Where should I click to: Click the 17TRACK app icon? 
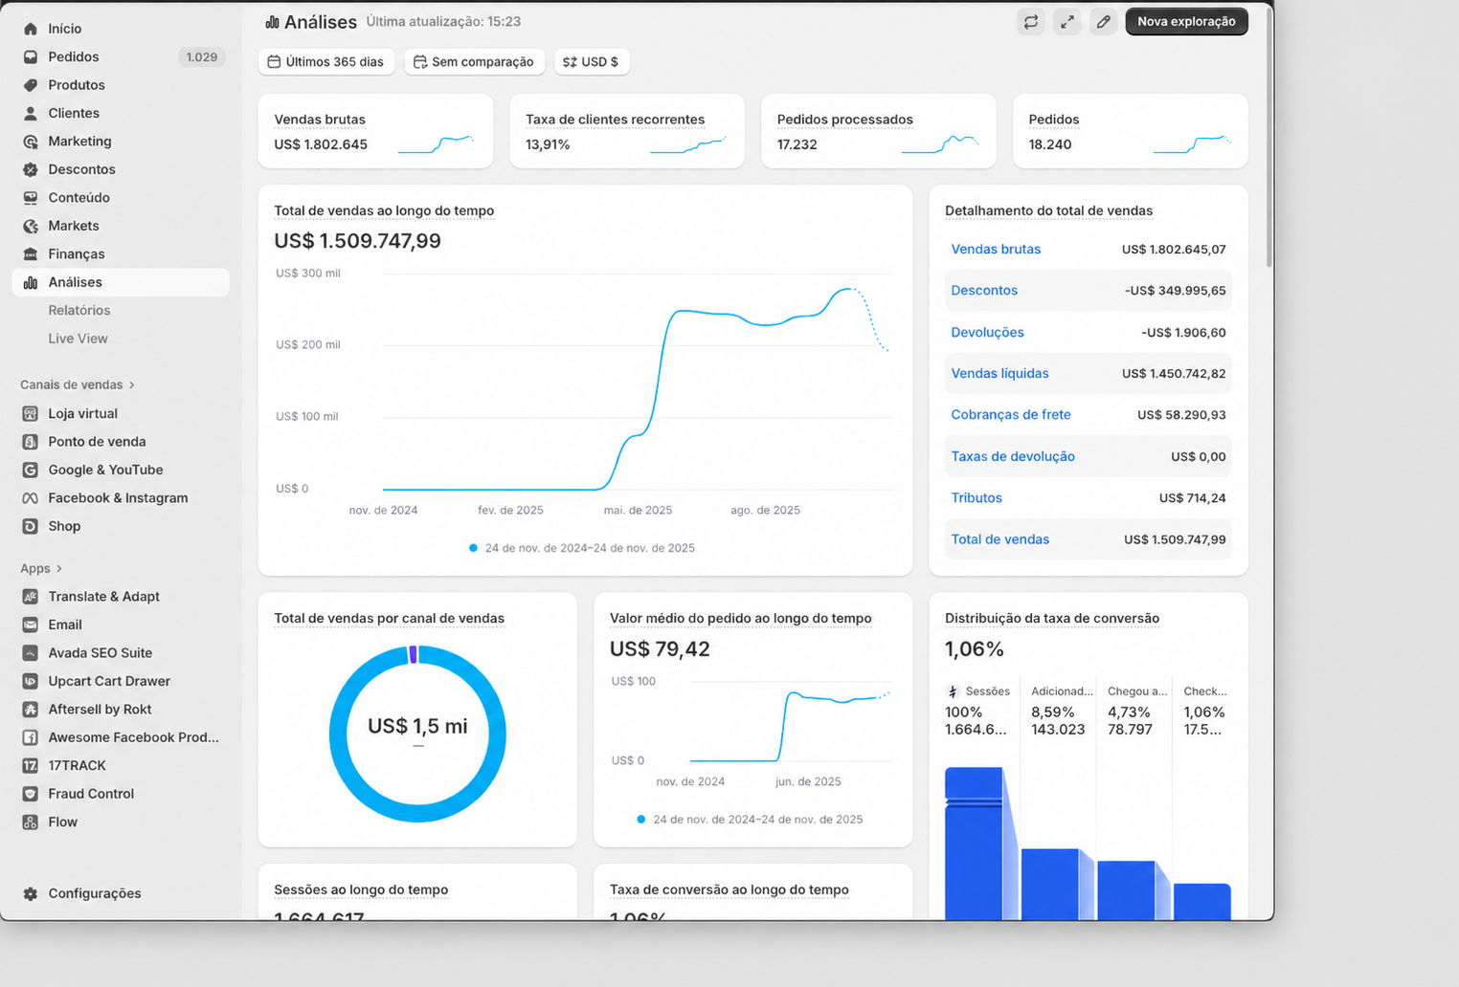point(31,765)
